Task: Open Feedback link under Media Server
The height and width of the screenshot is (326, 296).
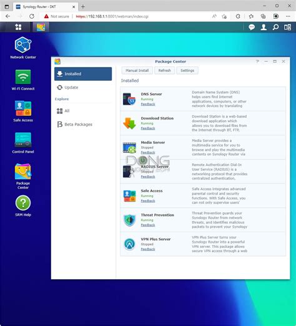Action: [x=148, y=153]
